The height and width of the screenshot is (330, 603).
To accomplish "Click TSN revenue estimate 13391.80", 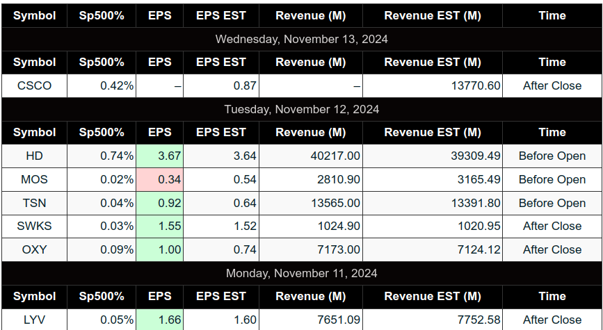I will 476,203.
